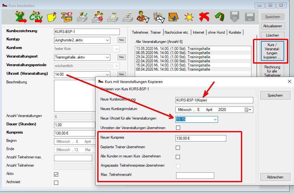Click the yellow starburst toolbar icon
The width and height of the screenshot is (294, 194).
189,17
